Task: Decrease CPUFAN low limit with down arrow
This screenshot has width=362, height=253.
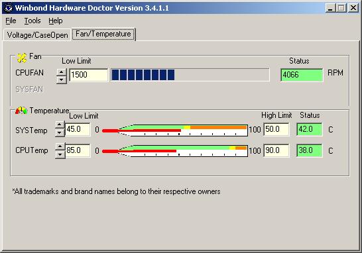Action: 62,79
